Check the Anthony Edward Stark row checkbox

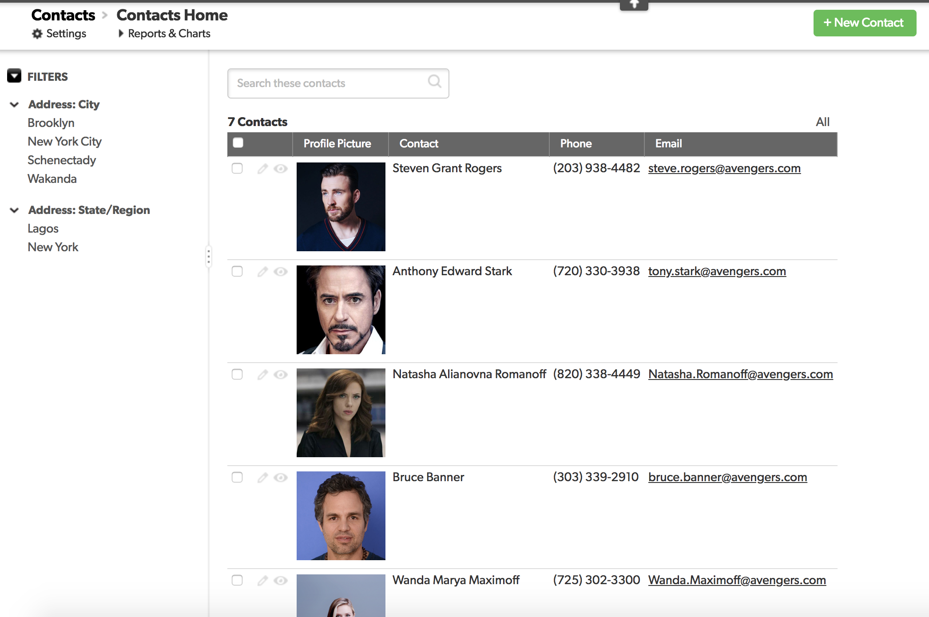click(x=237, y=271)
